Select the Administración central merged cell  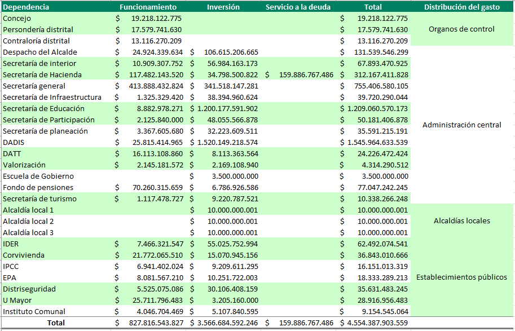pyautogui.click(x=461, y=125)
